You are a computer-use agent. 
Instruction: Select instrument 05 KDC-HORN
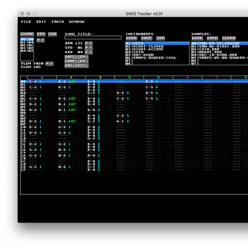[157, 55]
